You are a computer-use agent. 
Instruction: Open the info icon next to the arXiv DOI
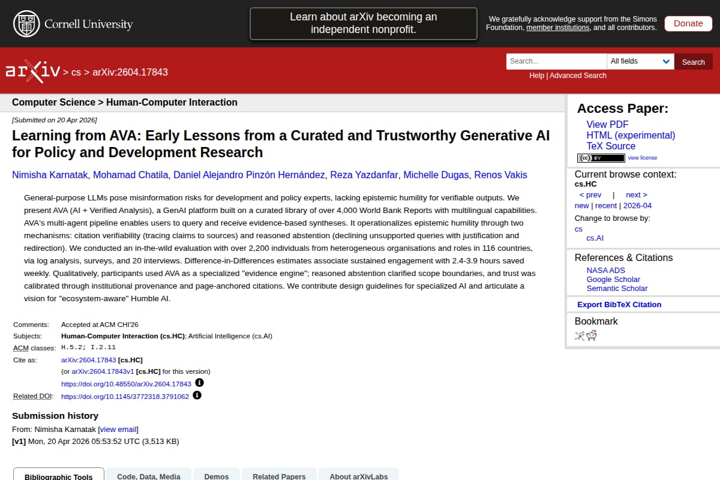199,383
